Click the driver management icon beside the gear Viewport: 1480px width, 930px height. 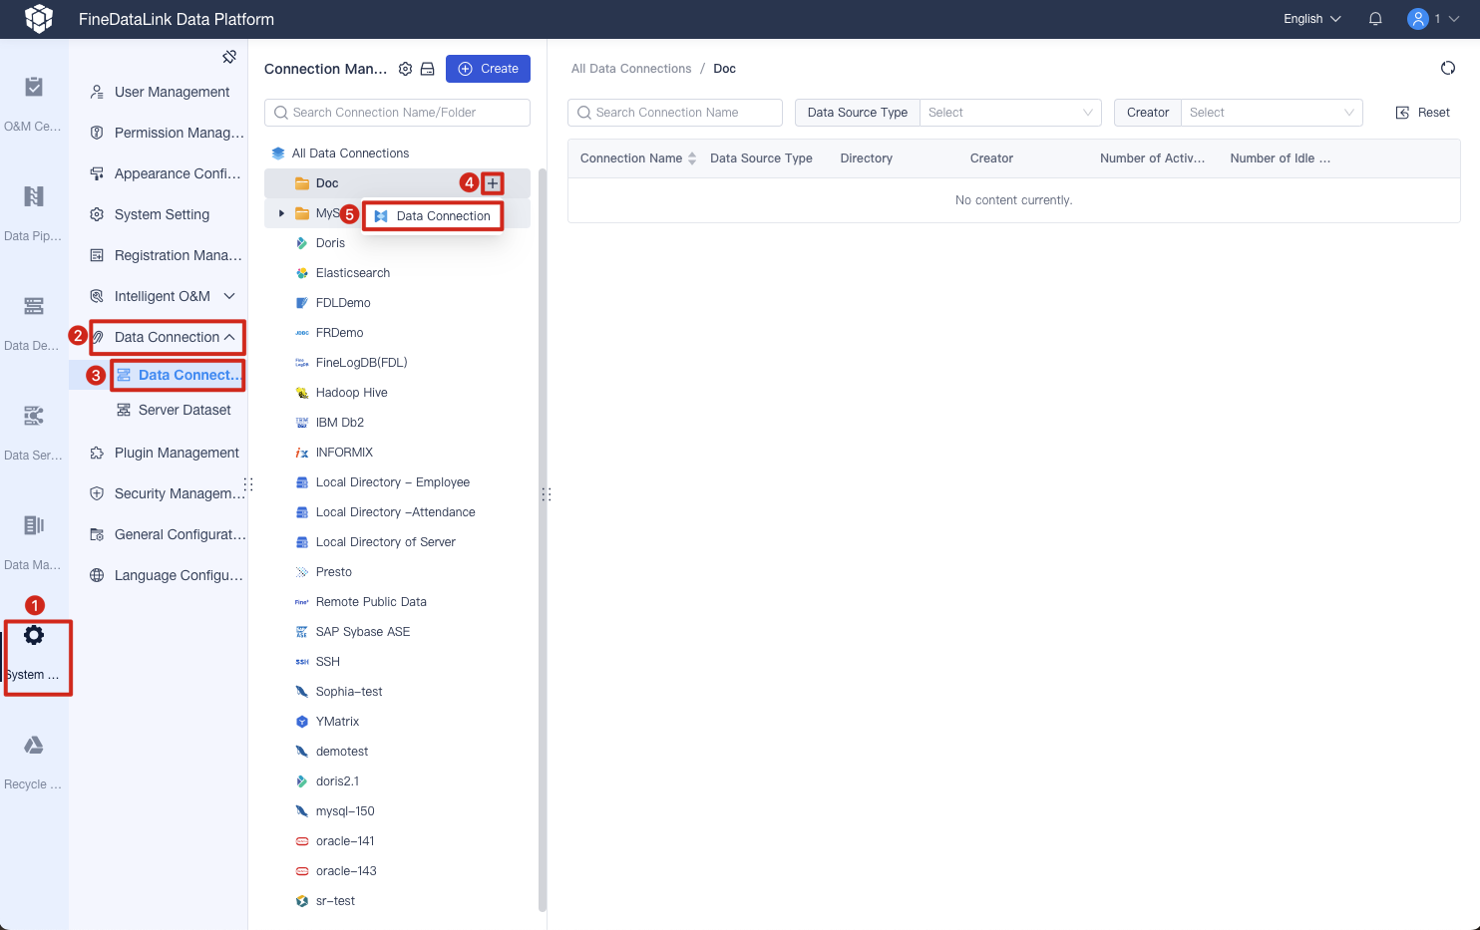426,68
